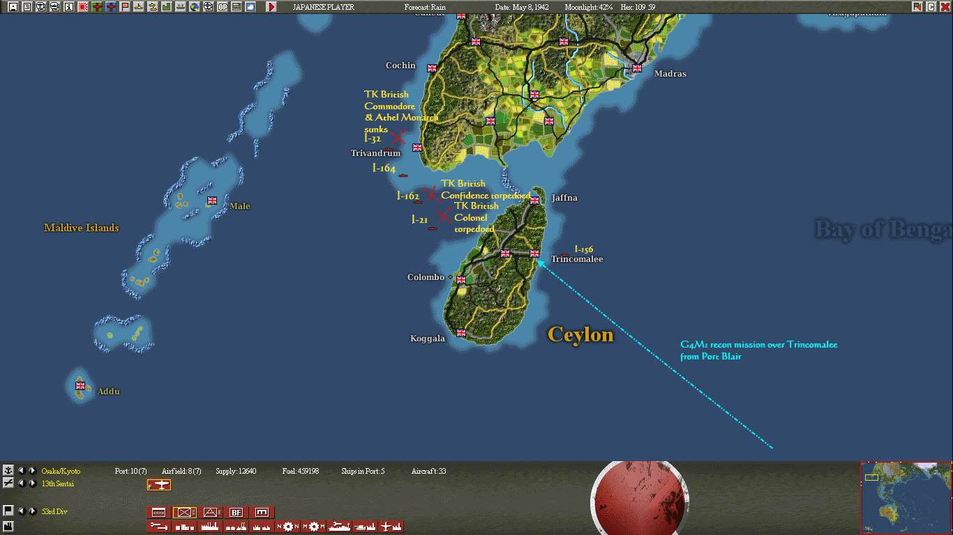Select the British base flag at Addu
The height and width of the screenshot is (535, 953).
click(x=80, y=385)
